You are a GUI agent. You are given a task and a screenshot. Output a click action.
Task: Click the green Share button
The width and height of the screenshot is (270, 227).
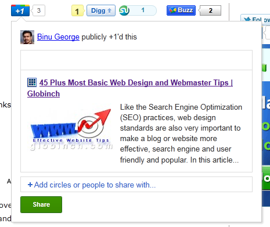click(x=41, y=204)
